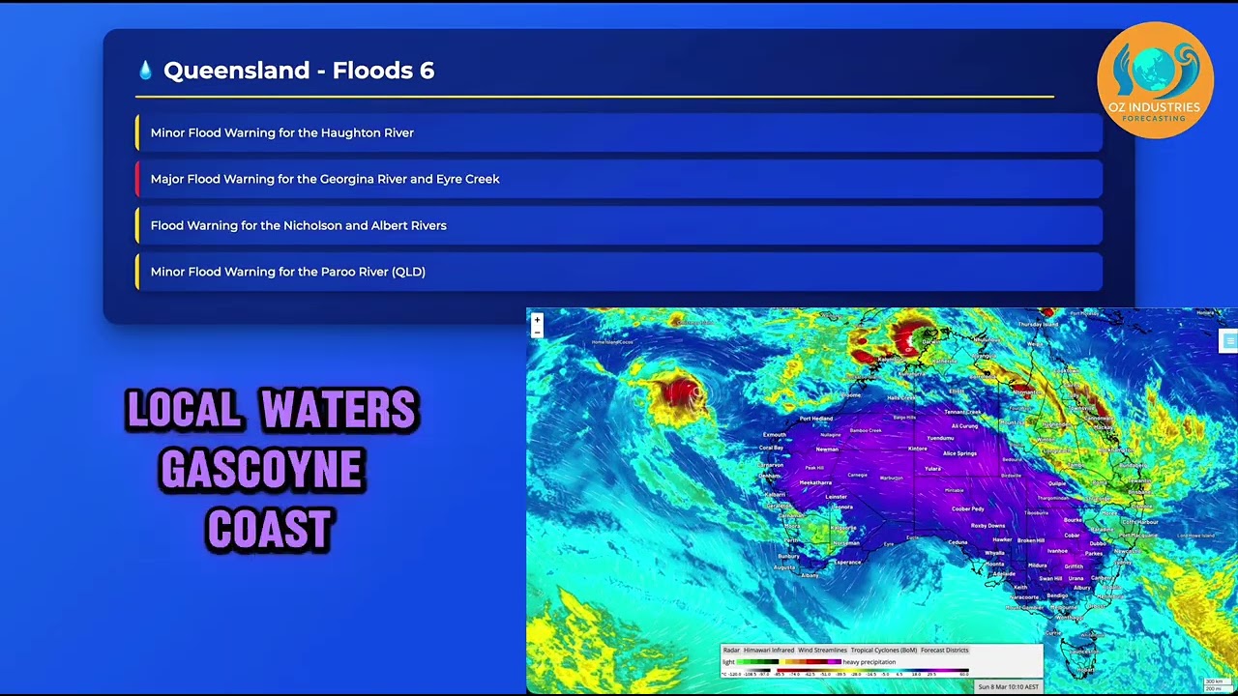This screenshot has width=1238, height=696.
Task: Click the Coober Pedy map label
Action: tap(968, 509)
